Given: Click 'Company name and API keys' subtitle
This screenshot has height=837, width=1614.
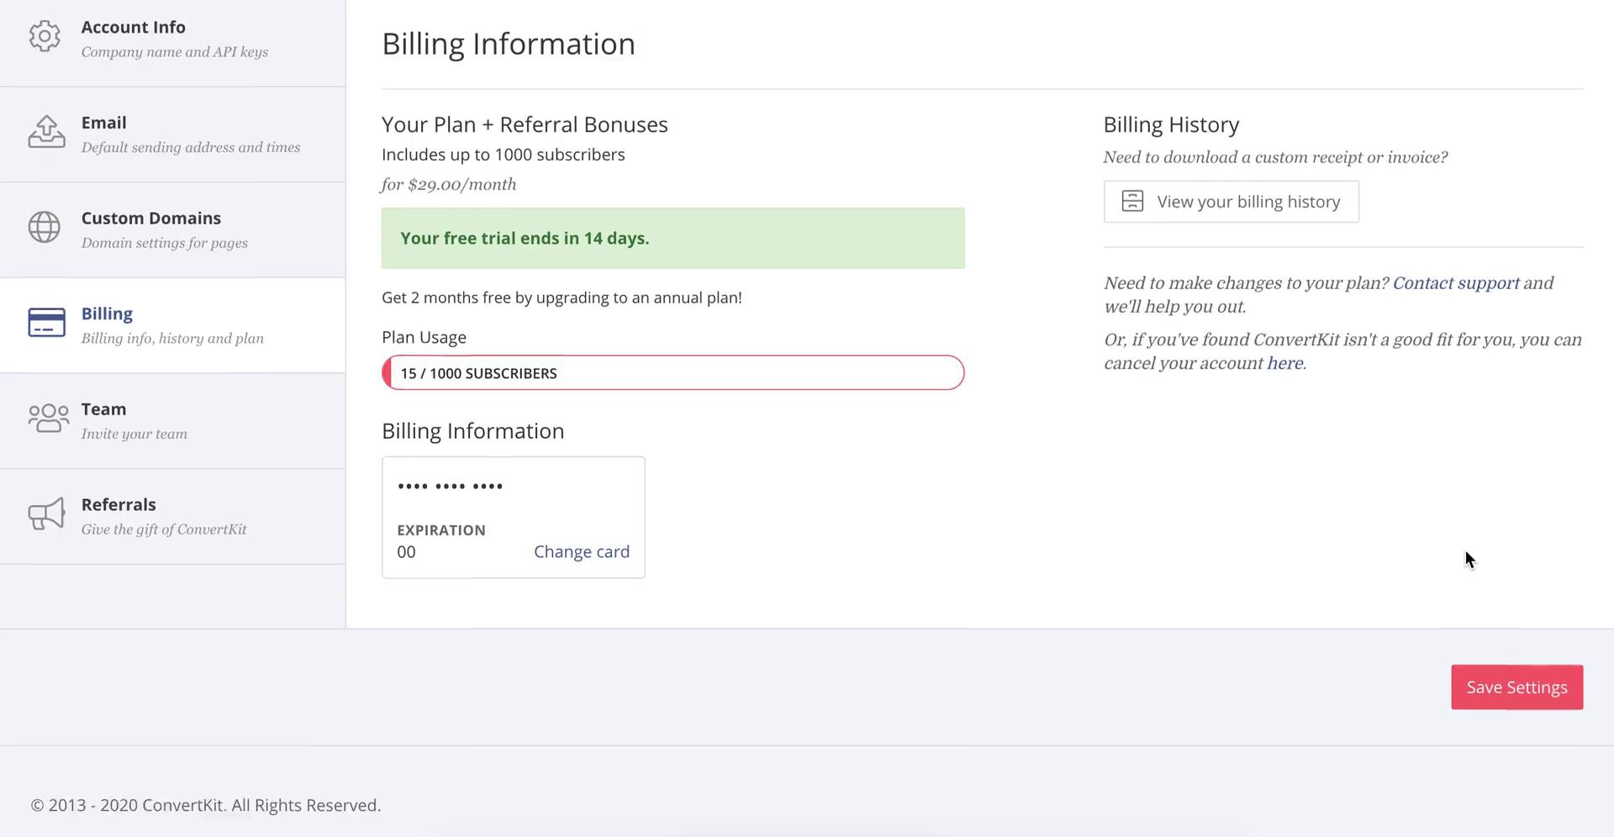Looking at the screenshot, I should click(x=175, y=52).
